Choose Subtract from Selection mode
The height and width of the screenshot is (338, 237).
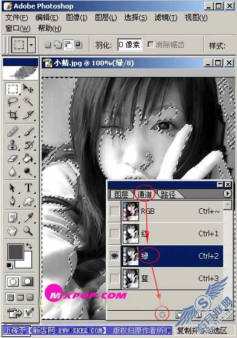[x=68, y=45]
